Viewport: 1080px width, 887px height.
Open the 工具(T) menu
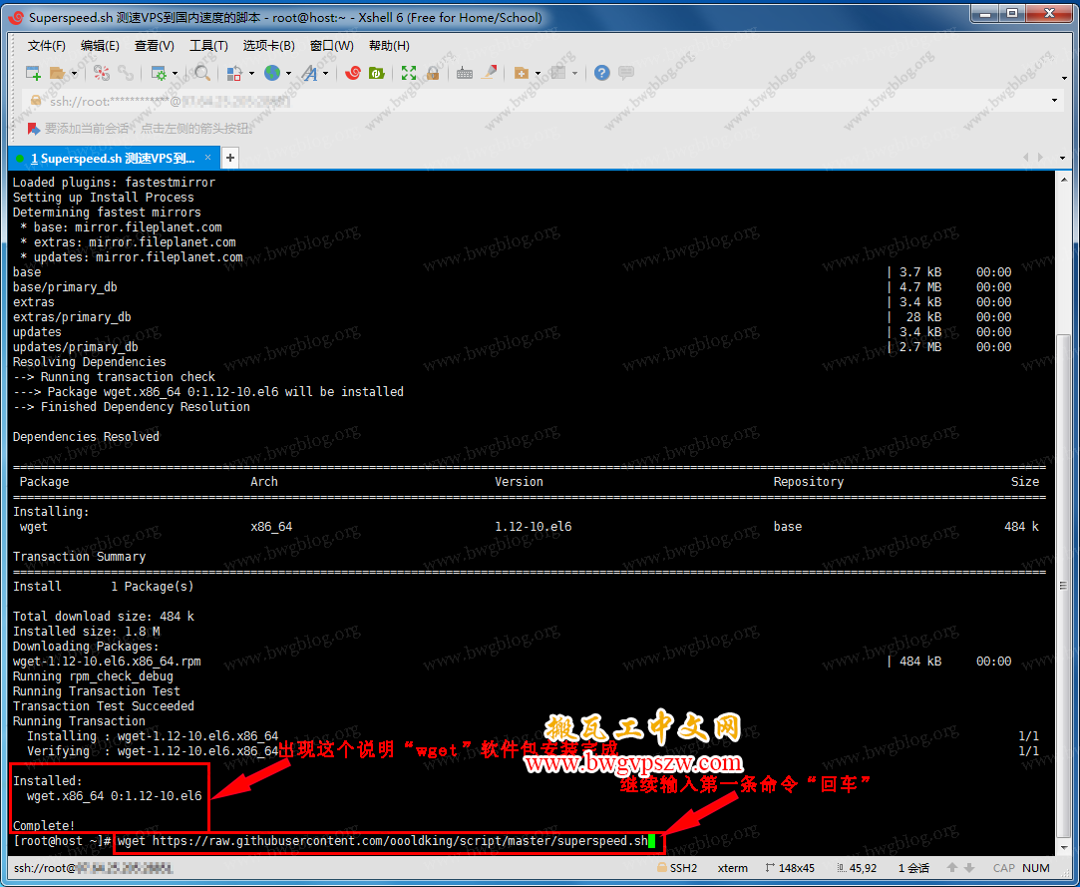[x=208, y=46]
